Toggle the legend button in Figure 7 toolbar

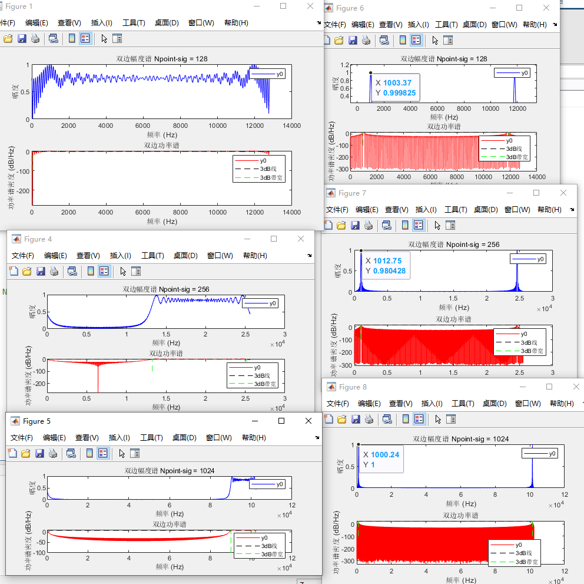tap(418, 225)
